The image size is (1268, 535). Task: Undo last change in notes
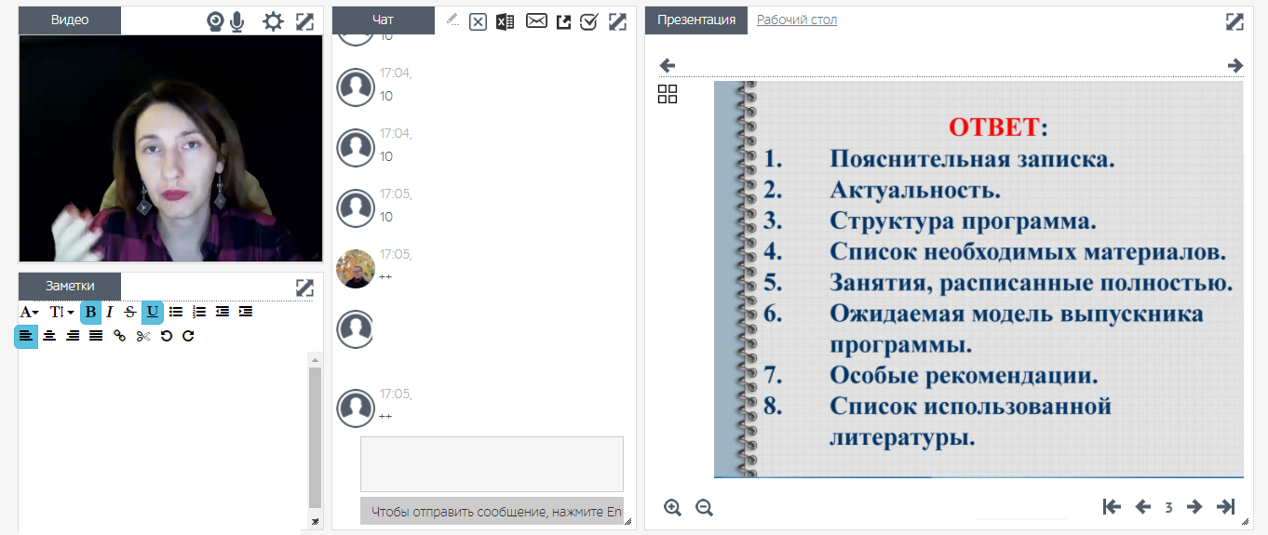click(x=166, y=336)
